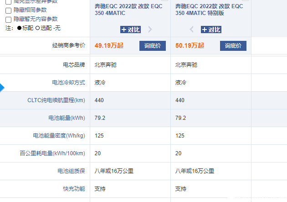Click 440 value in first car column
The image size is (287, 202).
tap(99, 100)
